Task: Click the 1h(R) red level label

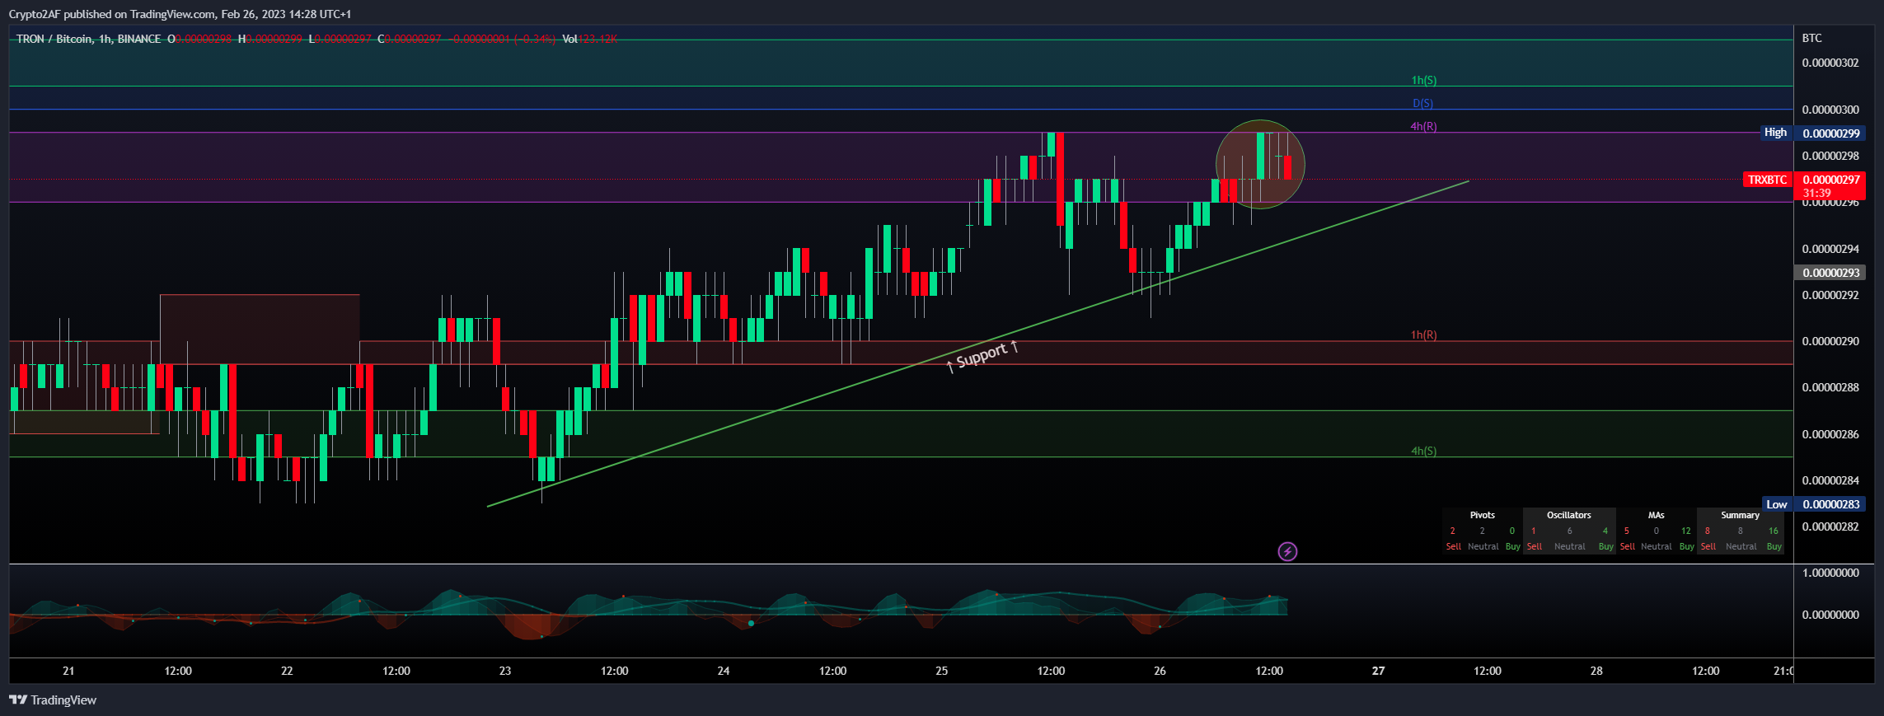Action: [x=1423, y=335]
